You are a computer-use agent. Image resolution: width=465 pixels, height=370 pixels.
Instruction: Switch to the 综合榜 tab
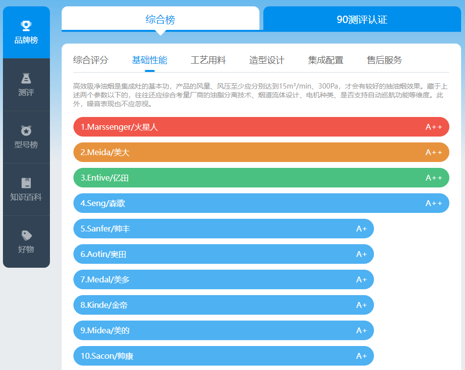click(161, 19)
